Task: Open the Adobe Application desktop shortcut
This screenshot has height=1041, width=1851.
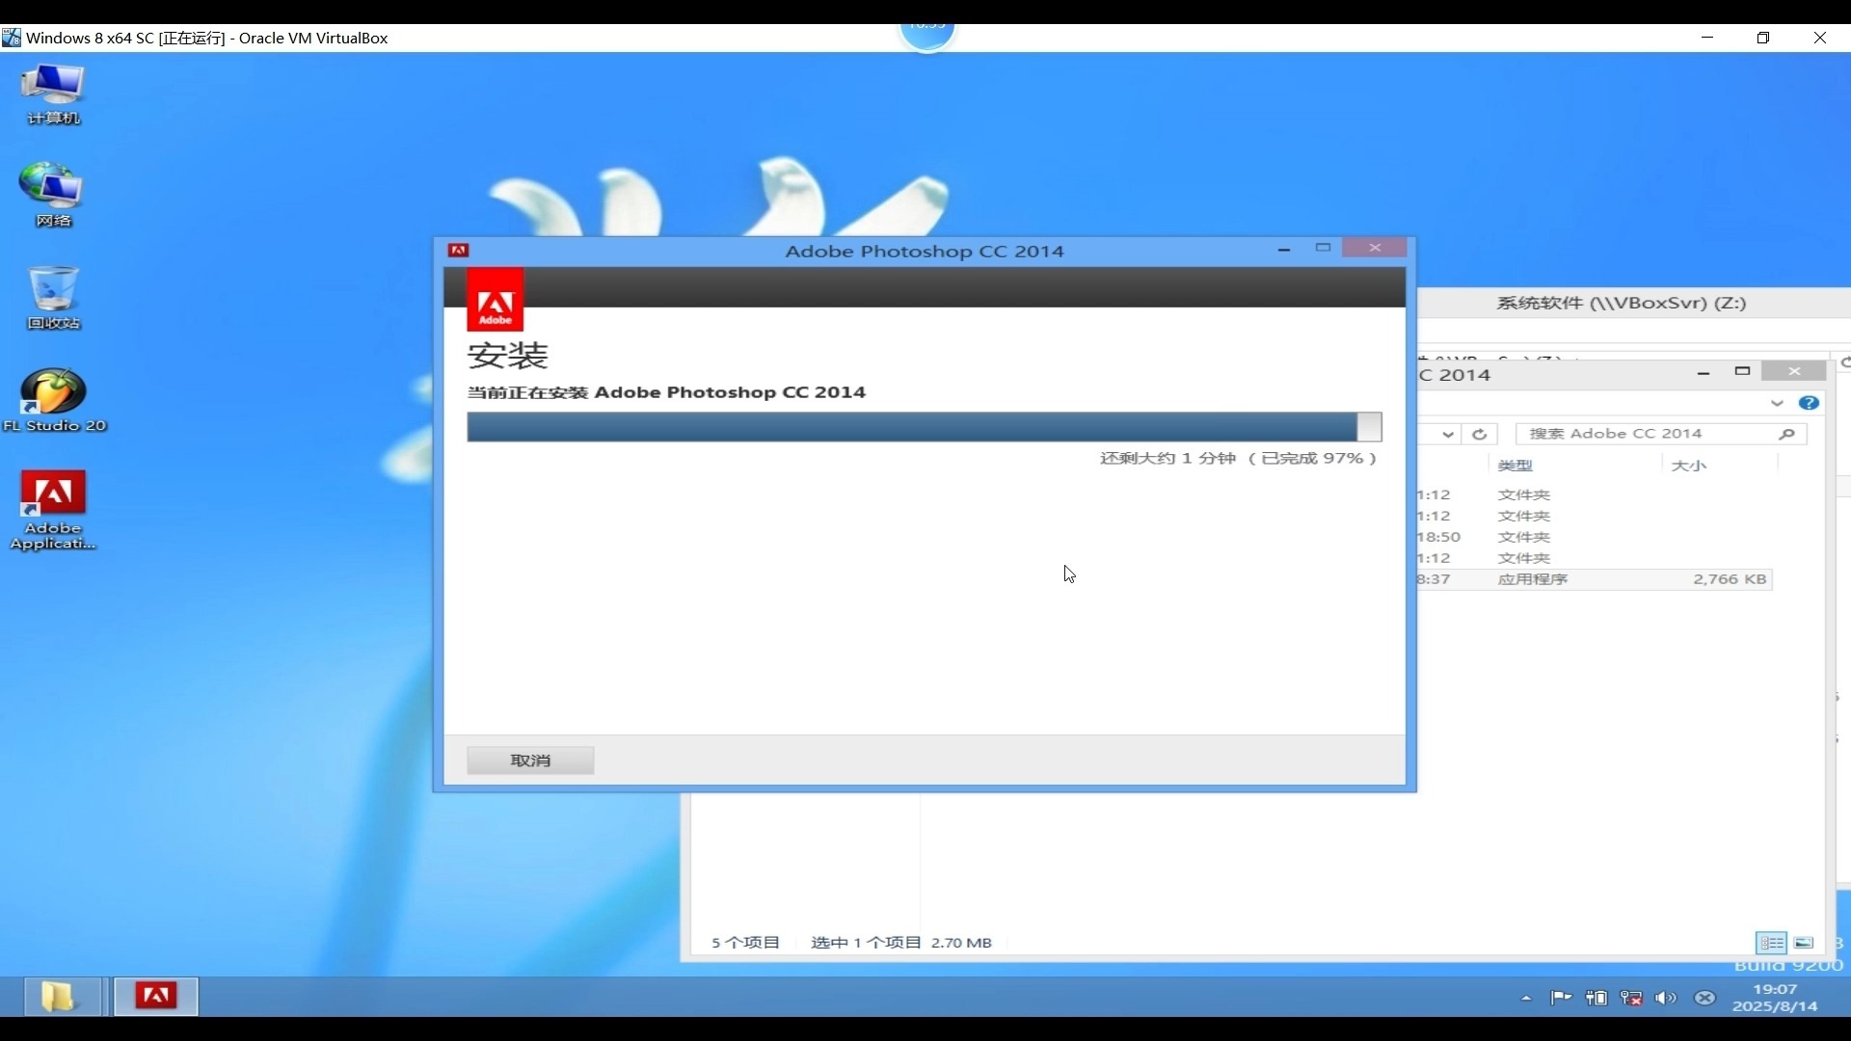Action: click(53, 510)
